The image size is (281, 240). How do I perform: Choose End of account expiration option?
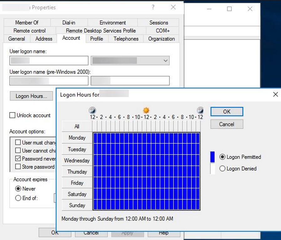[x=18, y=198]
